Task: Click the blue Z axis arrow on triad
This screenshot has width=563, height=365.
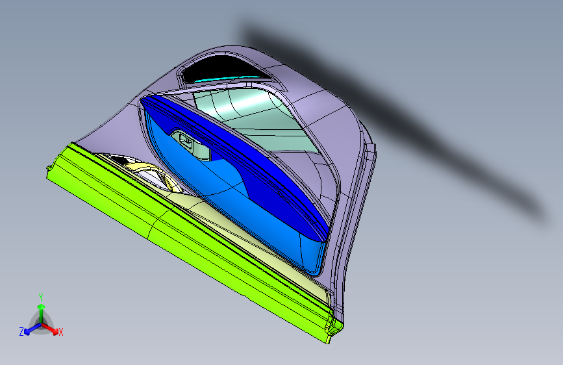Action: point(32,329)
